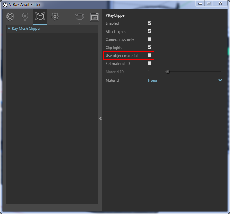Viewport: 230px width, 214px height.
Task: Start render with the teapot icon
Action: 80,16
